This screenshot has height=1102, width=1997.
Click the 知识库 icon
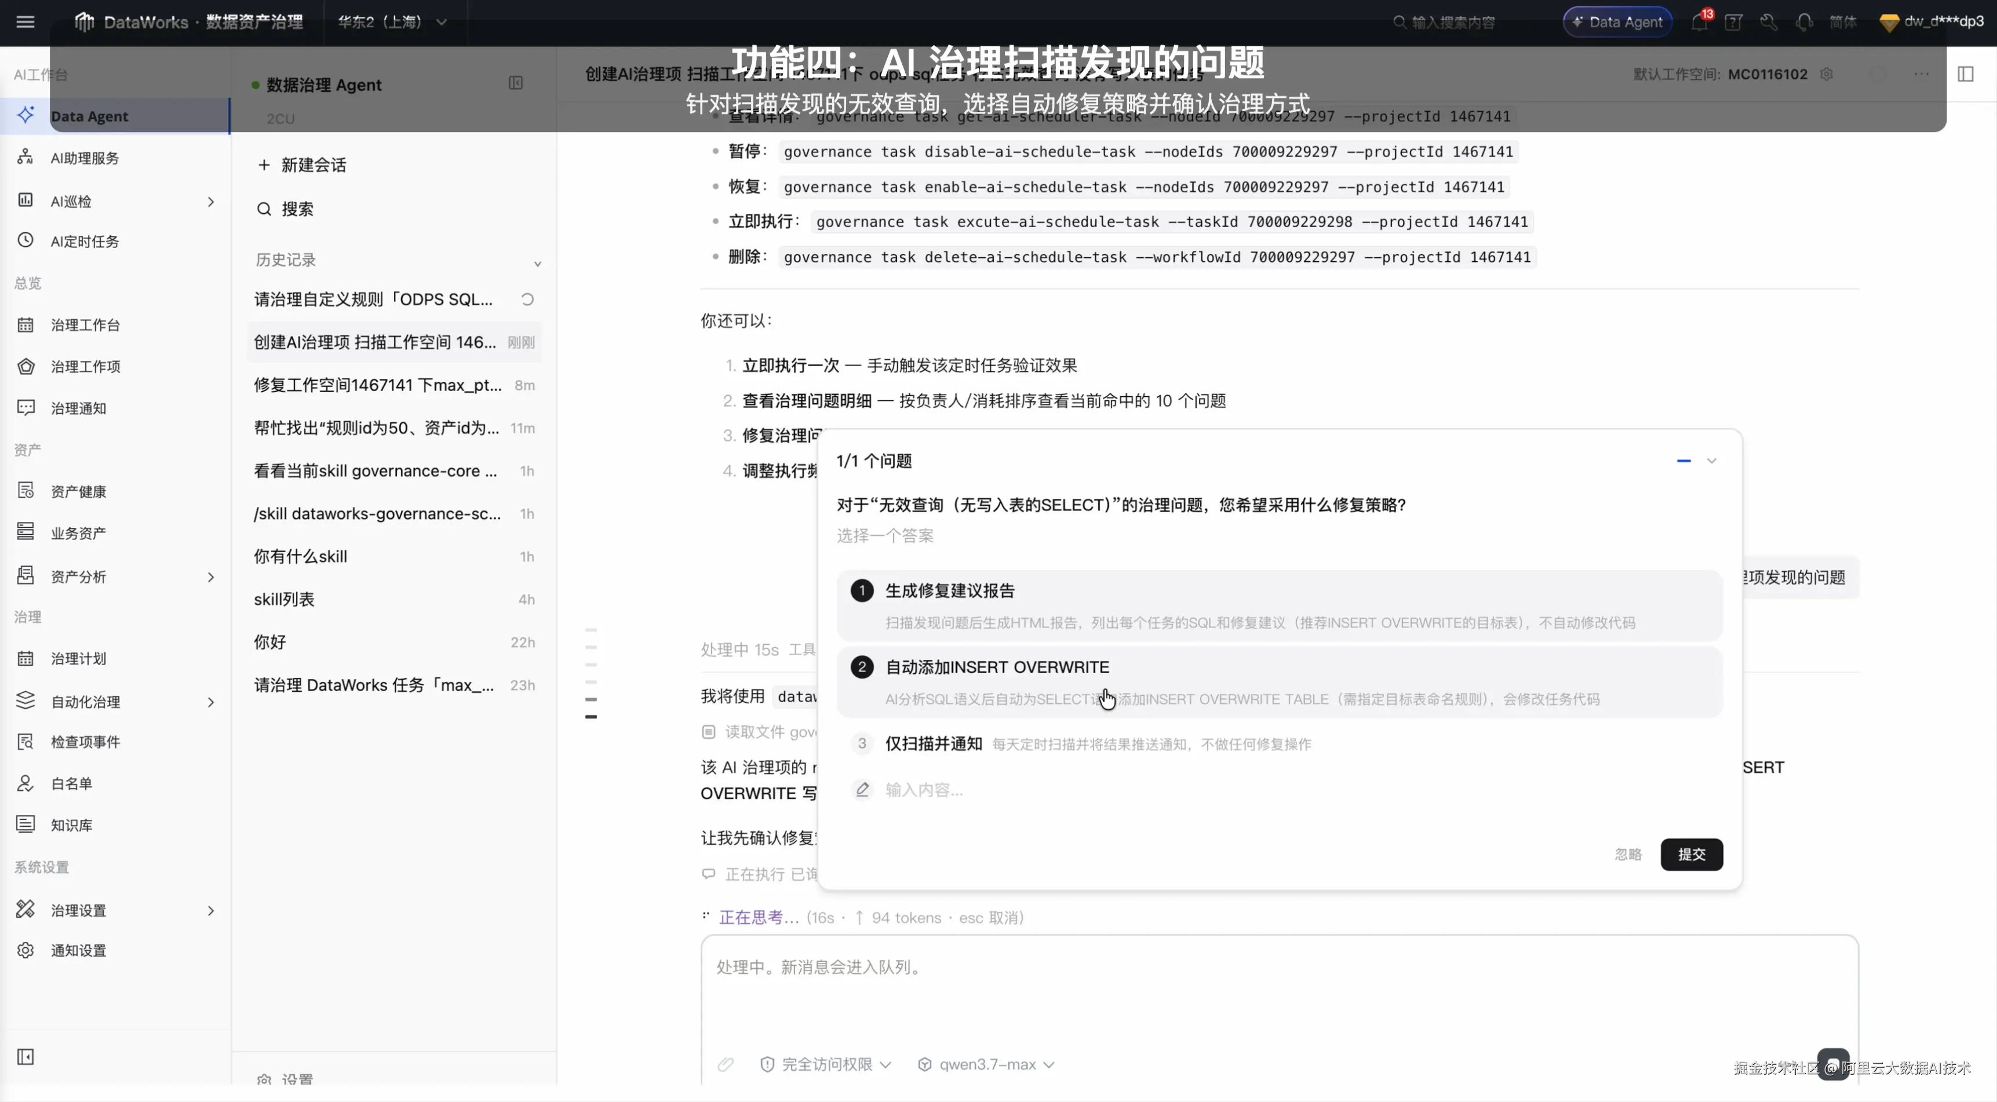(25, 824)
